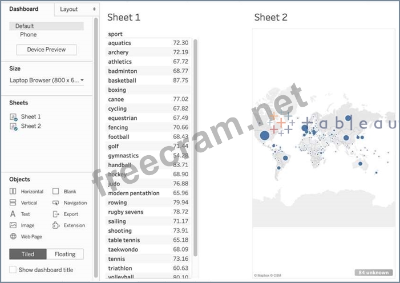Screen dimensions: 400x283
Task: Switch to Floating layout mode
Action: point(64,254)
